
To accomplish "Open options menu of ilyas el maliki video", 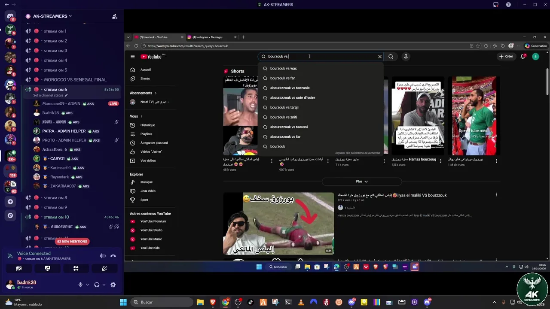I will [496, 195].
